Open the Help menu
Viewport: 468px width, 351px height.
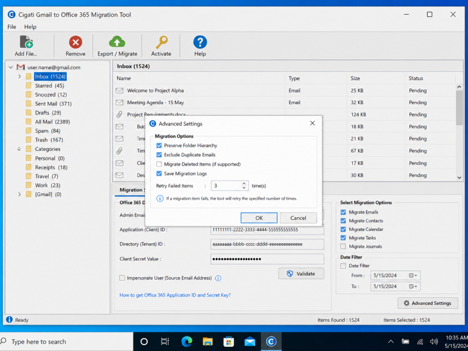[30, 27]
